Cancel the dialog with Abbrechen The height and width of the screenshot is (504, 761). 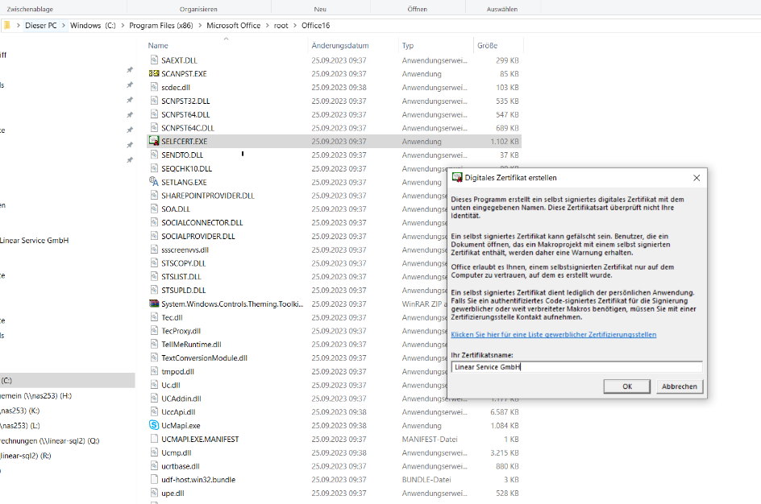coord(679,386)
